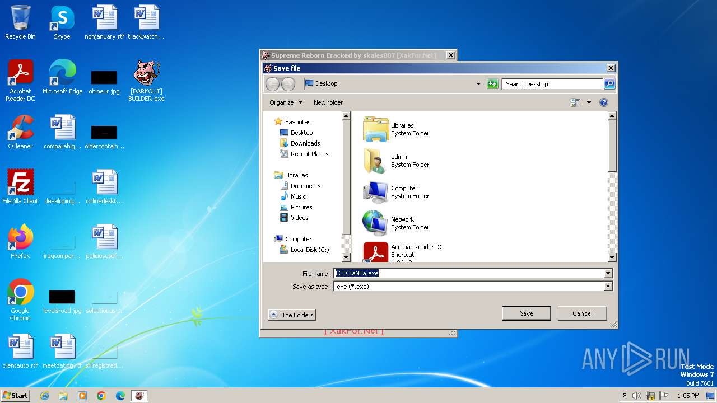Select the Network System Folder item
Screen dimensions: 717x403
tap(397, 223)
